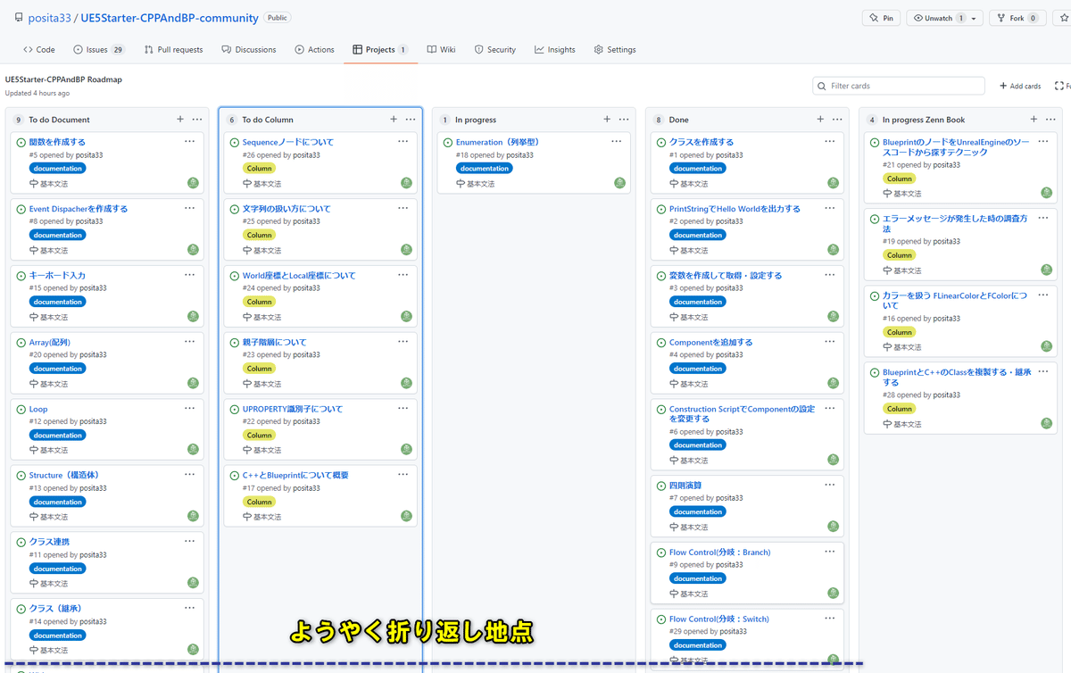Open issue Enumeration（列挙型）
This screenshot has height=673, width=1071.
(x=497, y=142)
